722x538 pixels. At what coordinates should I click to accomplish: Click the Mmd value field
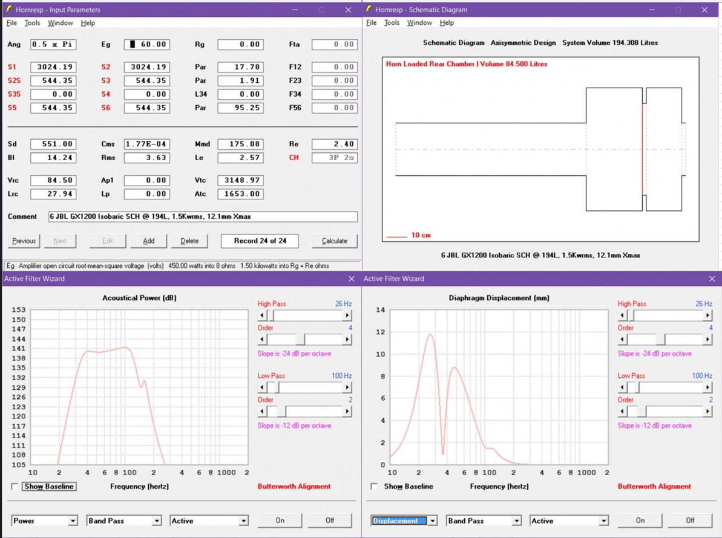pos(240,144)
